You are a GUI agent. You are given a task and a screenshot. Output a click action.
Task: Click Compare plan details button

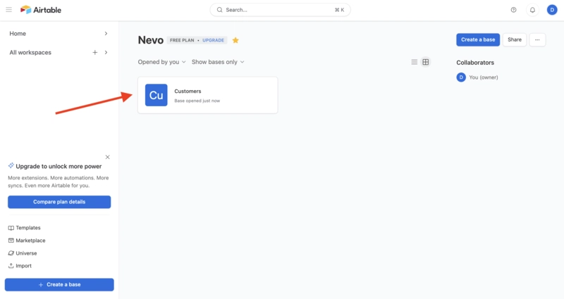(59, 202)
